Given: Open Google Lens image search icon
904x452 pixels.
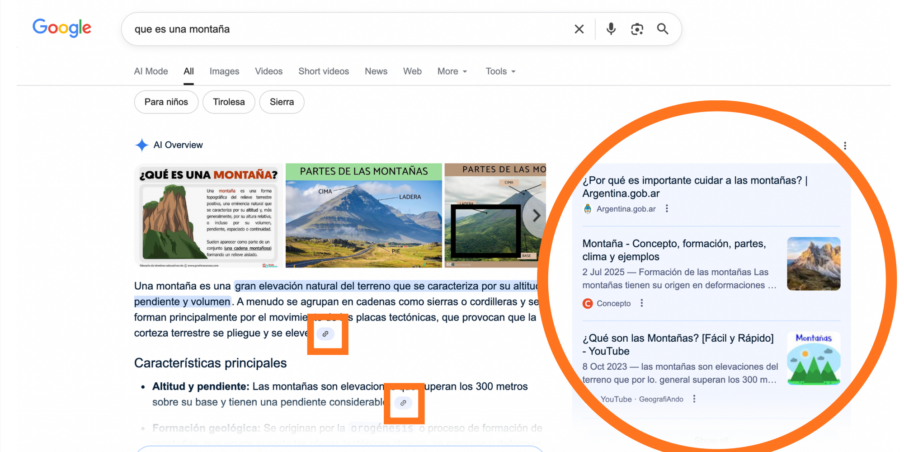Looking at the screenshot, I should coord(637,29).
